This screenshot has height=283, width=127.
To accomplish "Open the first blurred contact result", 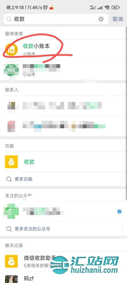I will [63, 106].
